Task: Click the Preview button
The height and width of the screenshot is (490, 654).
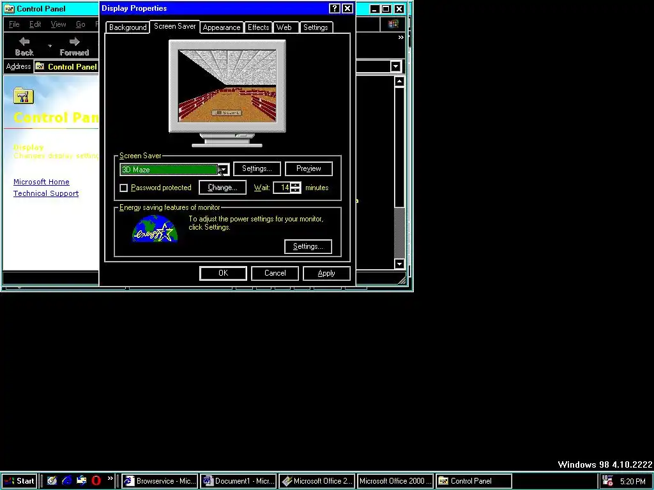Action: (308, 168)
